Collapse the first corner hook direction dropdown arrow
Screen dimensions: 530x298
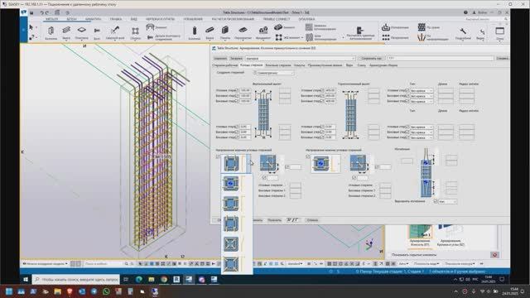coord(248,164)
